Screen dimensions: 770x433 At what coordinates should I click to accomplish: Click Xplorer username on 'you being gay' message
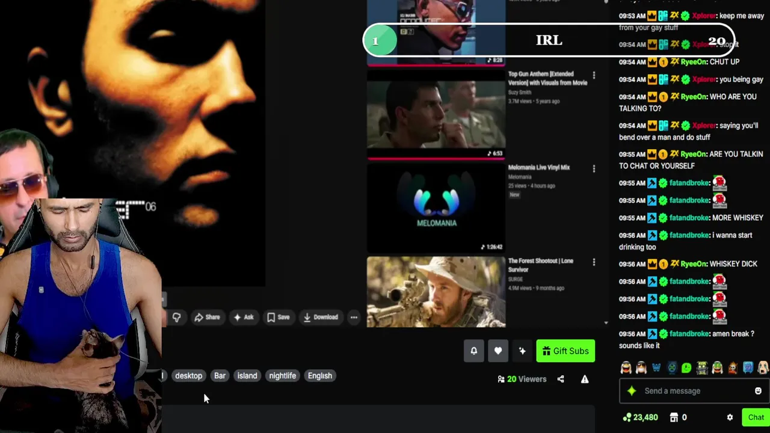[x=704, y=79]
